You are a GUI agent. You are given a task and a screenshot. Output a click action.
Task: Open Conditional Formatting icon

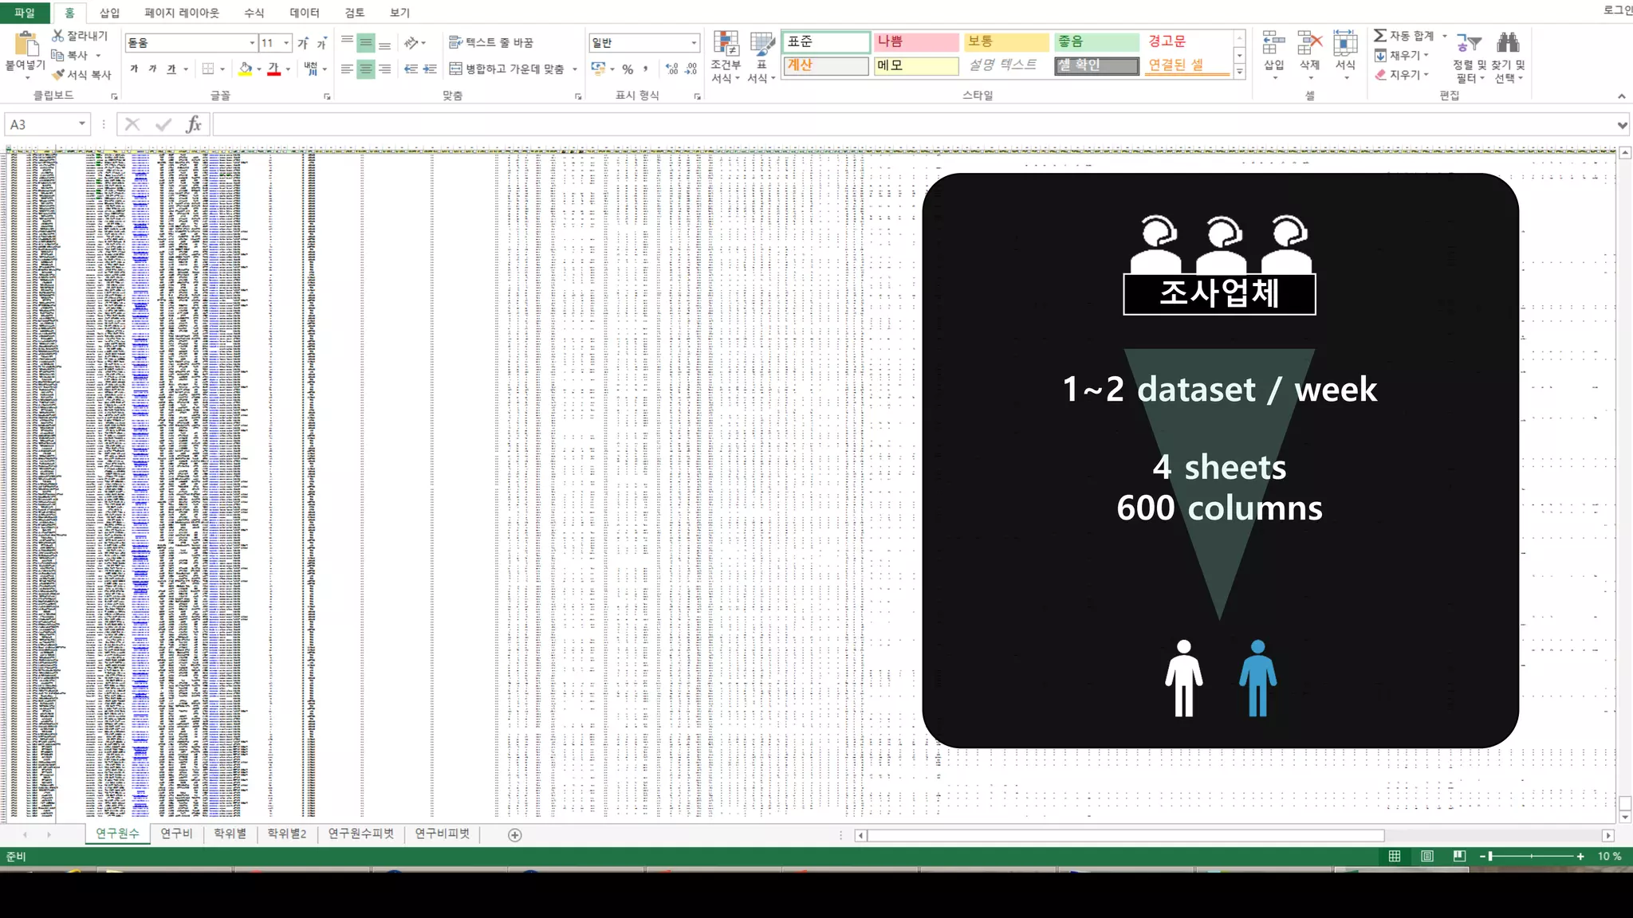(x=725, y=44)
